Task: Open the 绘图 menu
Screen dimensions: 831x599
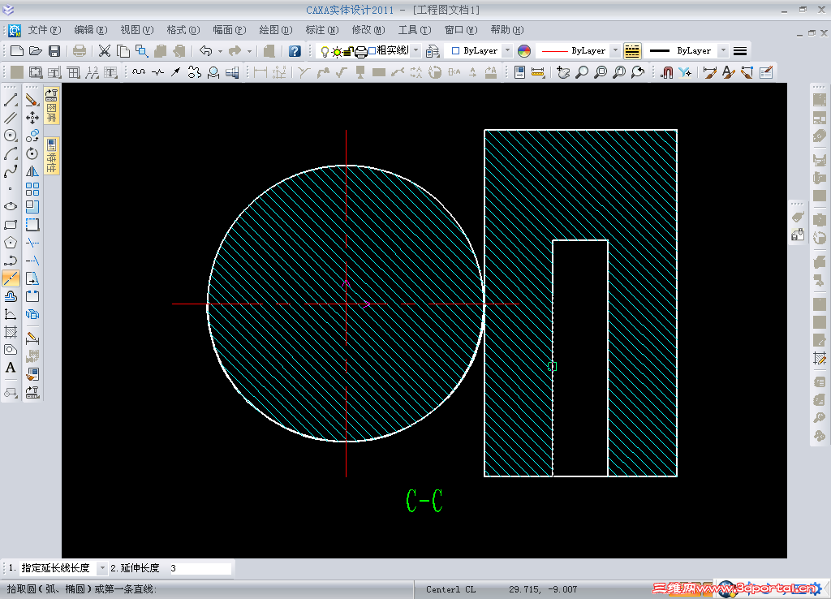Action: pos(276,30)
